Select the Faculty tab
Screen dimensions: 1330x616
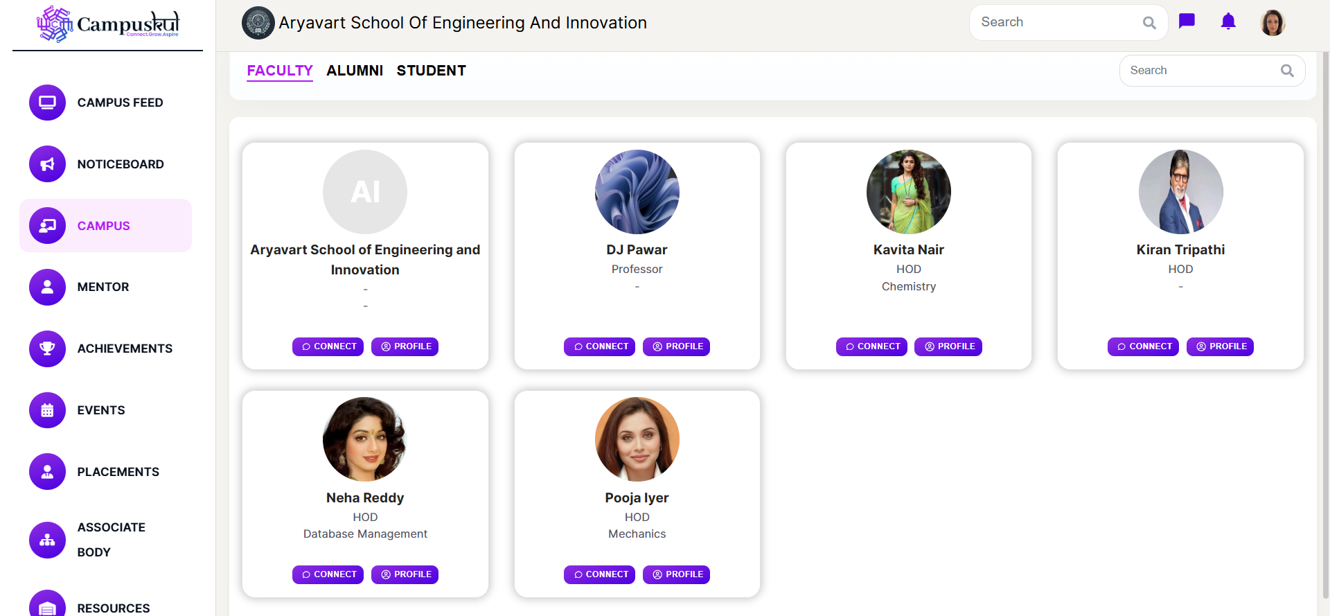tap(280, 71)
